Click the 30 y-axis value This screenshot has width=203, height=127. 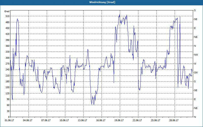[x=8, y=111]
